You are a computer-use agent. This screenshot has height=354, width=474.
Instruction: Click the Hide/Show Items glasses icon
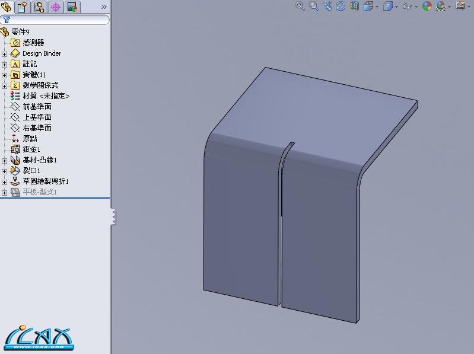[x=407, y=7]
